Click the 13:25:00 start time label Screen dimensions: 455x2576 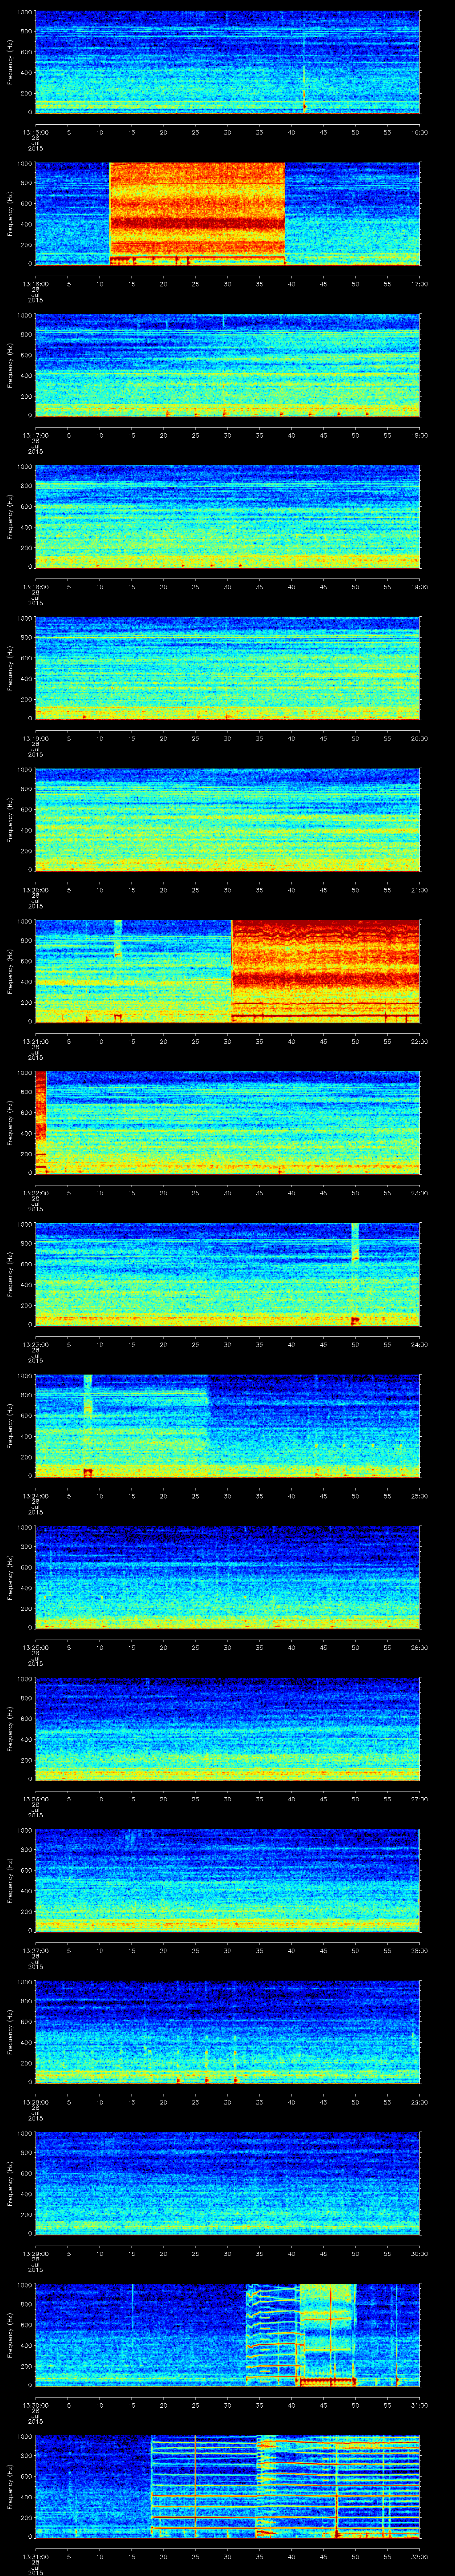[x=35, y=1649]
